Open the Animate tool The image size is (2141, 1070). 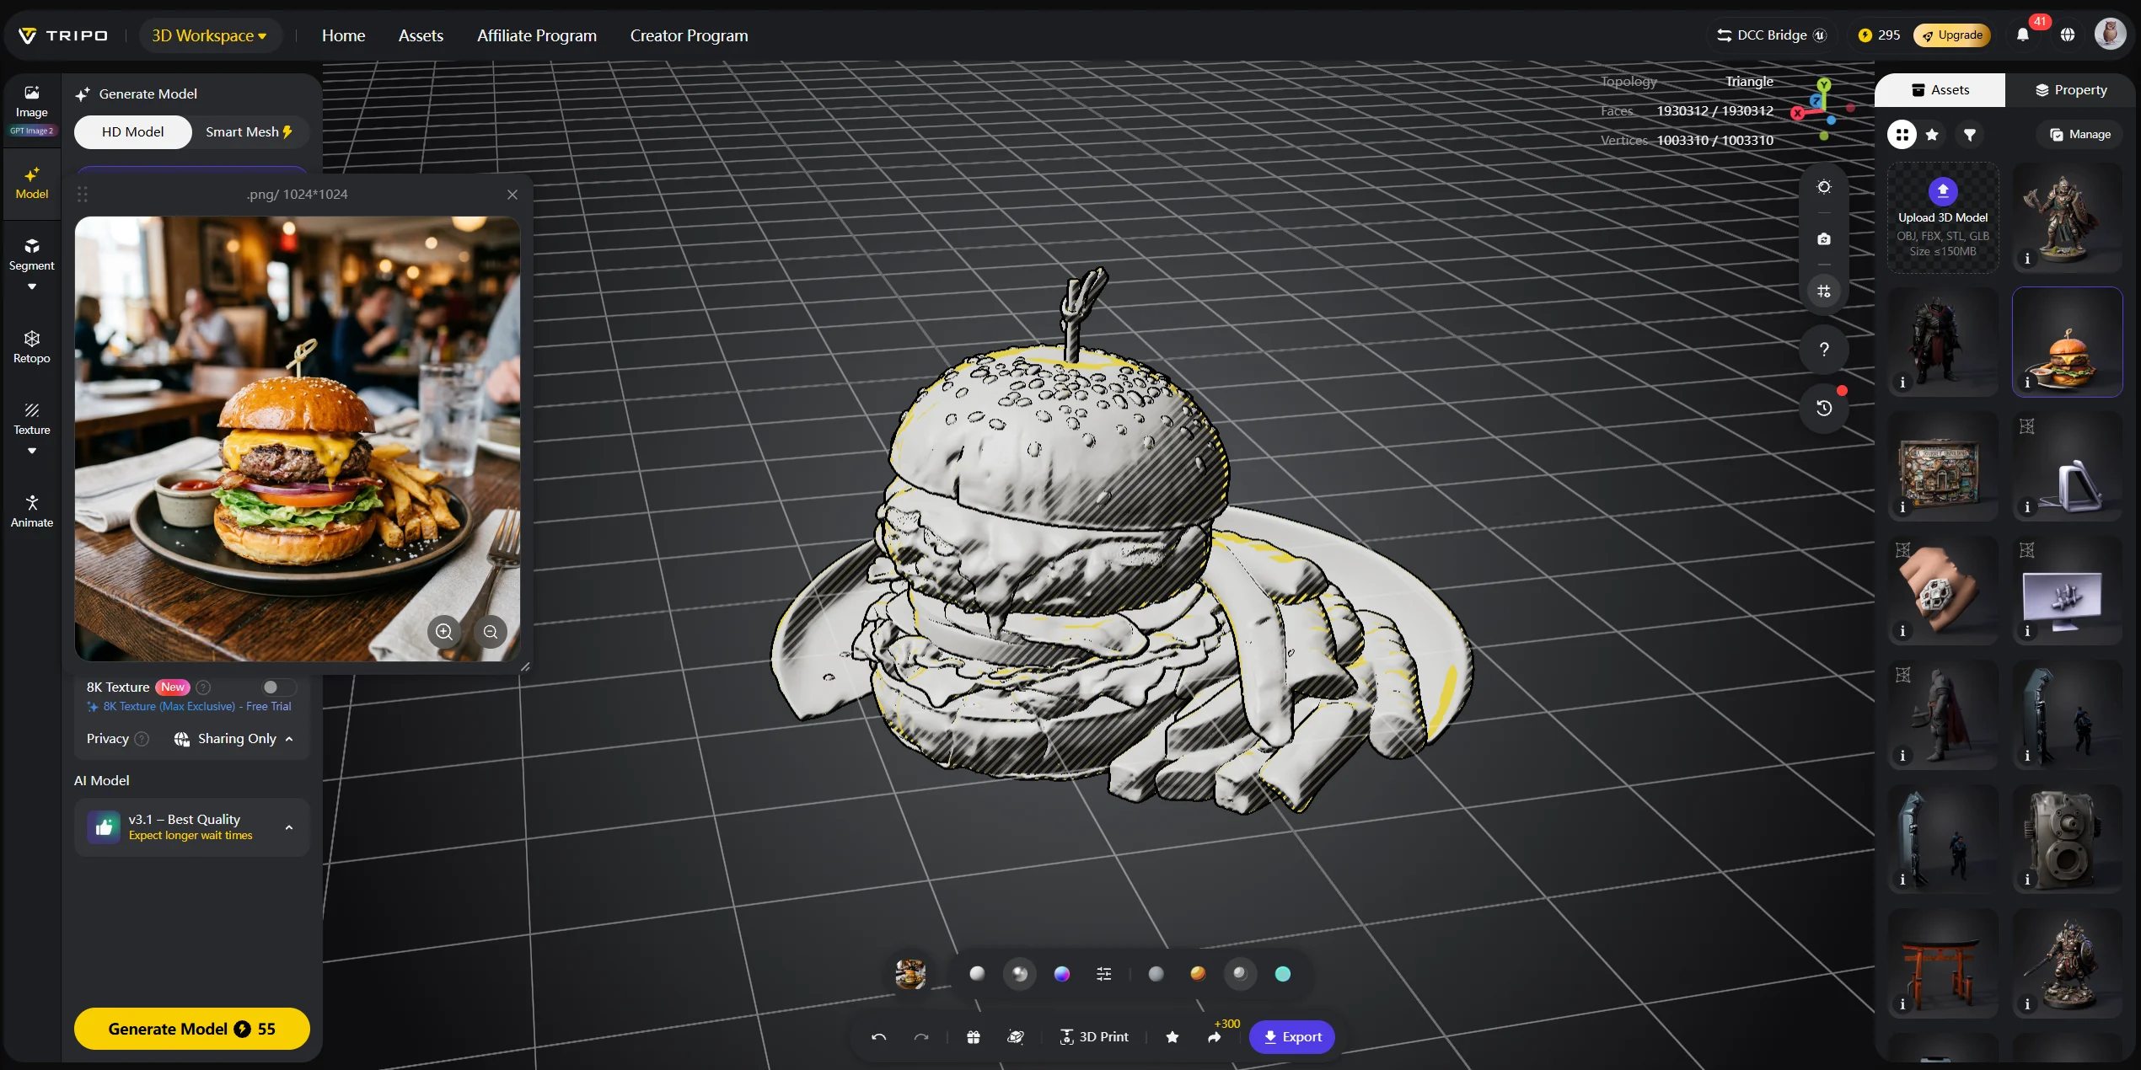click(32, 511)
